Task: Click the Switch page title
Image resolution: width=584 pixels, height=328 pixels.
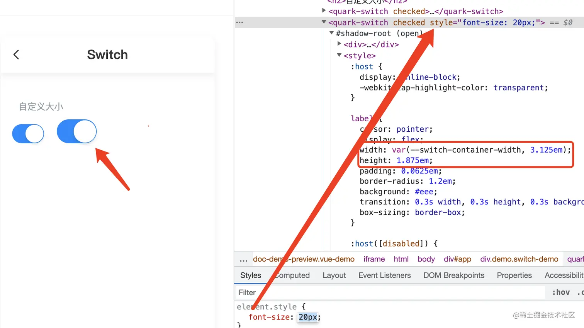Action: pos(107,54)
